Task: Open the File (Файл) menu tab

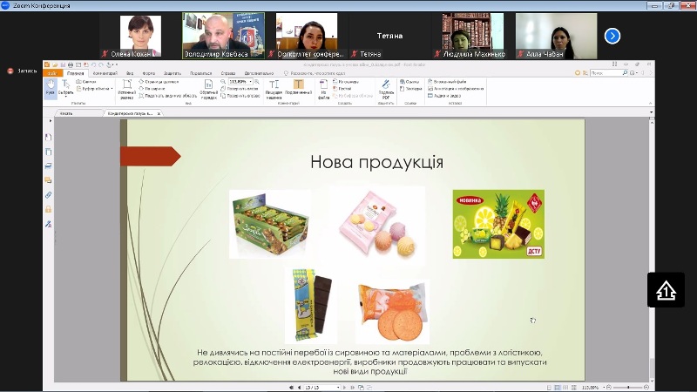Action: coord(52,73)
